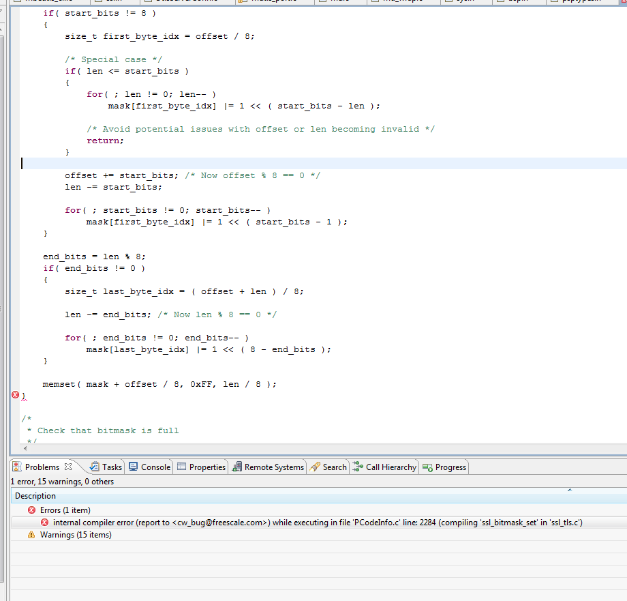Viewport: 627px width, 601px height.
Task: Switch to the Properties tab
Action: click(202, 467)
